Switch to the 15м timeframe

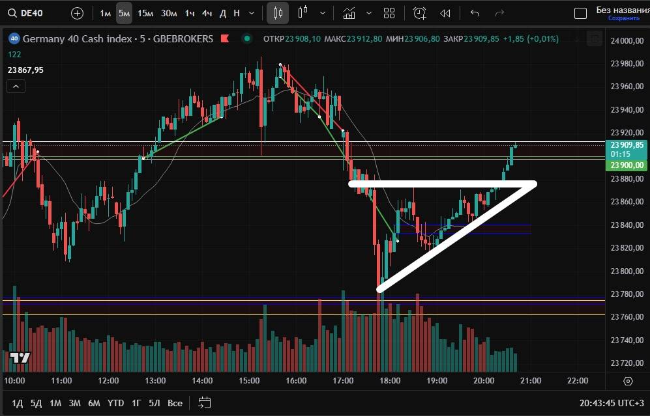click(145, 13)
